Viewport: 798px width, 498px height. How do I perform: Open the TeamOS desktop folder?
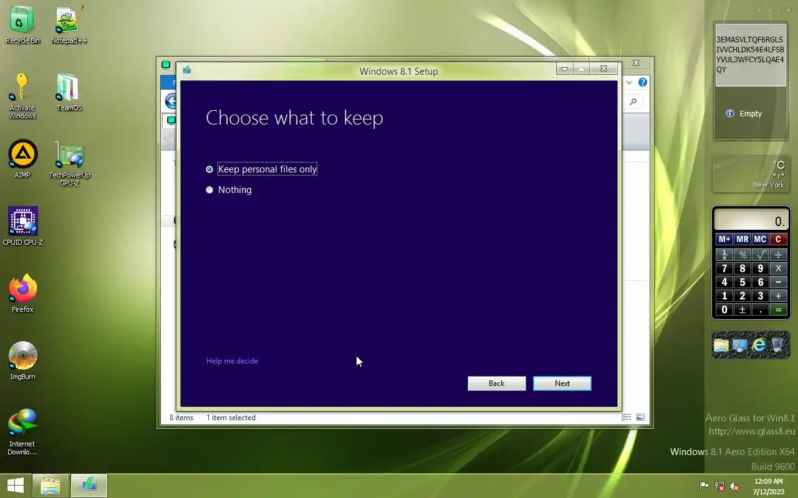pyautogui.click(x=69, y=92)
